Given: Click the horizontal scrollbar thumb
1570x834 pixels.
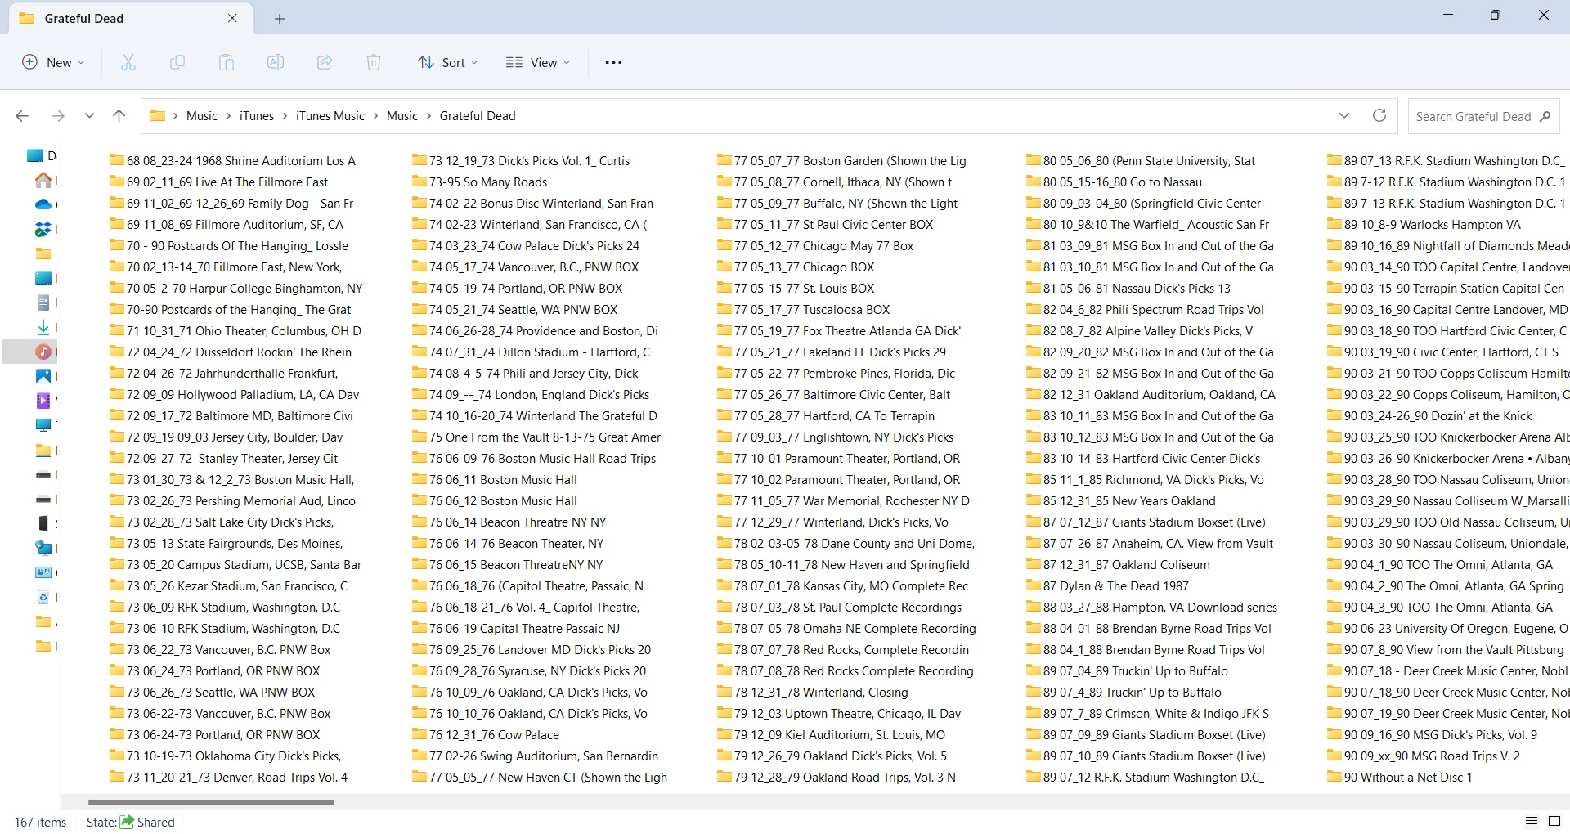Looking at the screenshot, I should [211, 802].
